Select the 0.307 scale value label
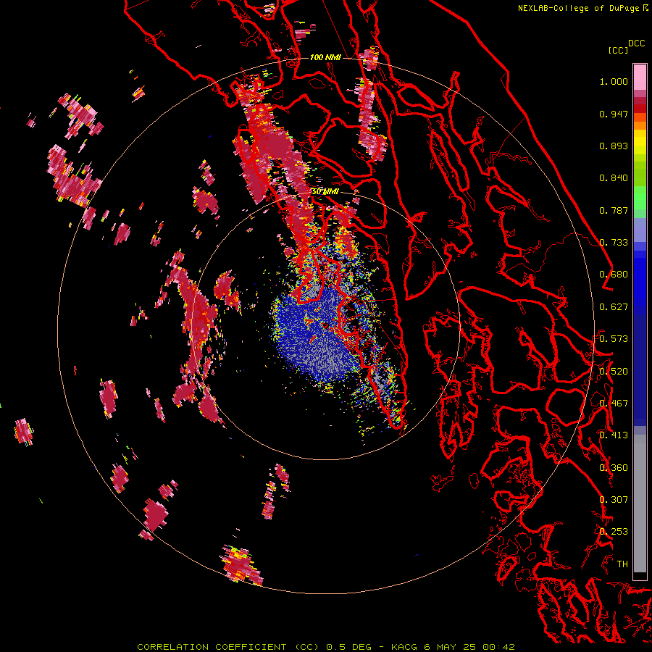The image size is (652, 652). (x=614, y=500)
